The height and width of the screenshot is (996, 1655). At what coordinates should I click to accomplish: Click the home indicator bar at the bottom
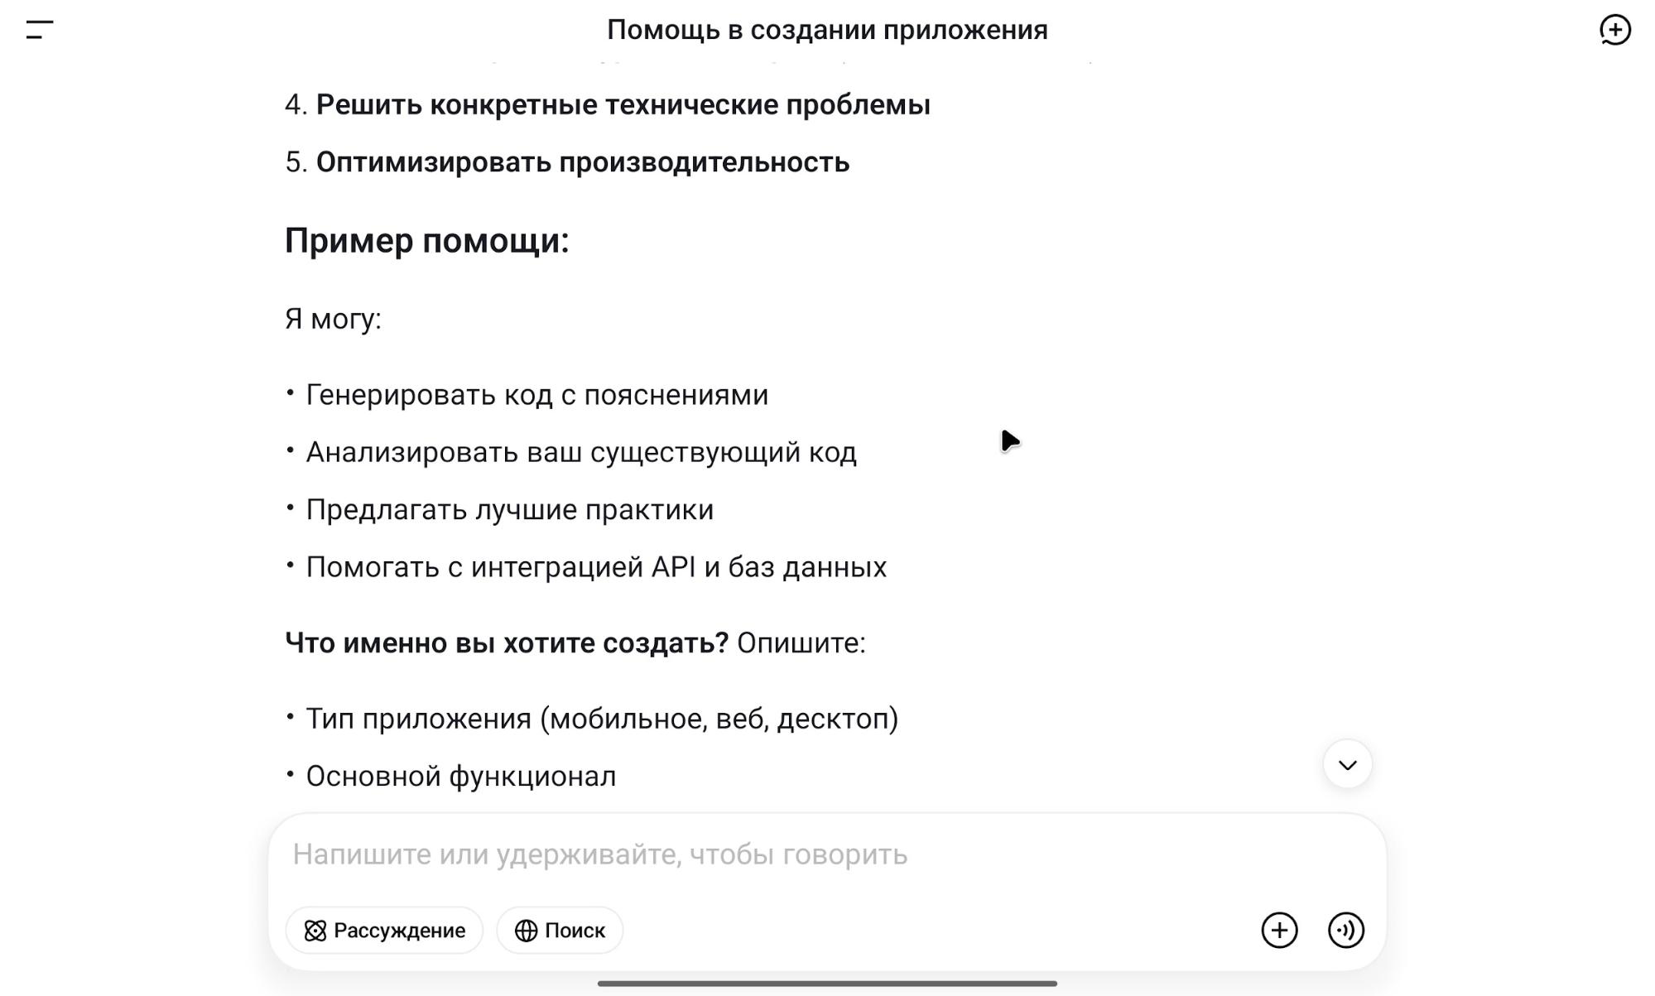pyautogui.click(x=827, y=984)
